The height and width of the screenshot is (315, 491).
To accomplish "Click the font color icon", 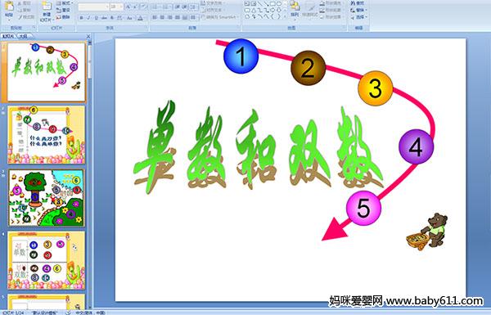I will coord(140,18).
